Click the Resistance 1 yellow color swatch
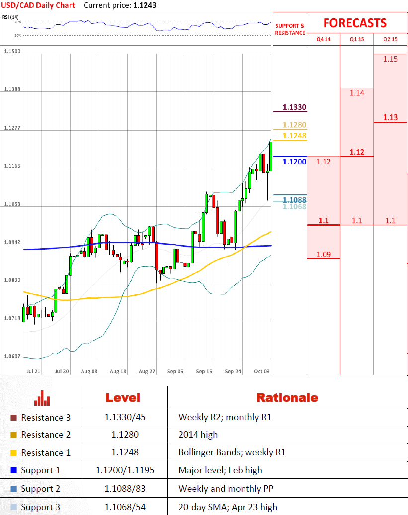This screenshot has width=408, height=515. pyautogui.click(x=13, y=452)
